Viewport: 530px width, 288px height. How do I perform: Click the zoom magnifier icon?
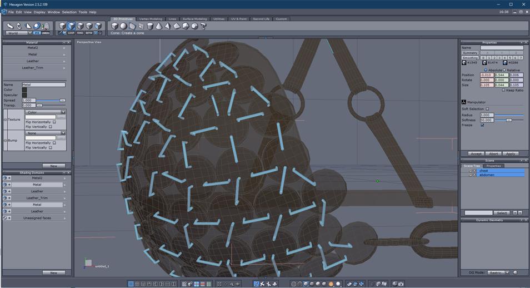click(232, 284)
